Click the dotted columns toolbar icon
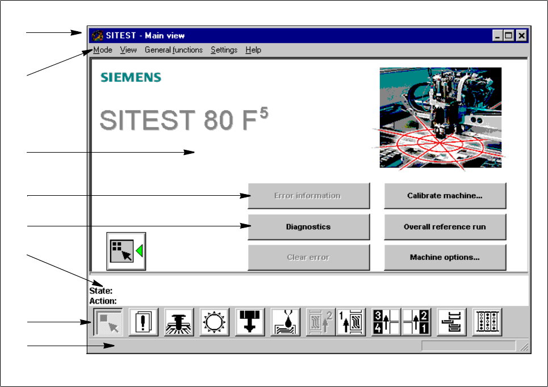Screen dimensions: 548x387 pos(487,322)
